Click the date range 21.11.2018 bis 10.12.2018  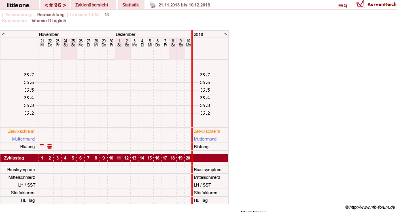184,5
